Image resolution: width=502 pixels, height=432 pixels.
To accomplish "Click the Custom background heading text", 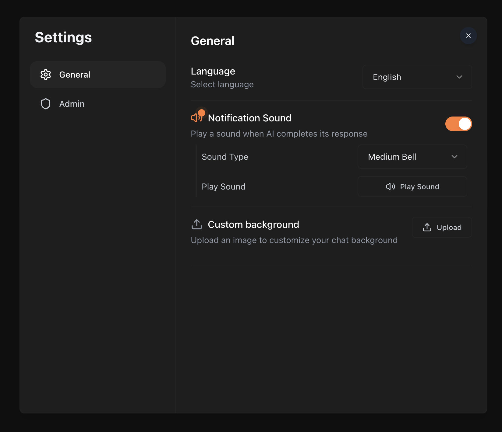I will tap(253, 225).
